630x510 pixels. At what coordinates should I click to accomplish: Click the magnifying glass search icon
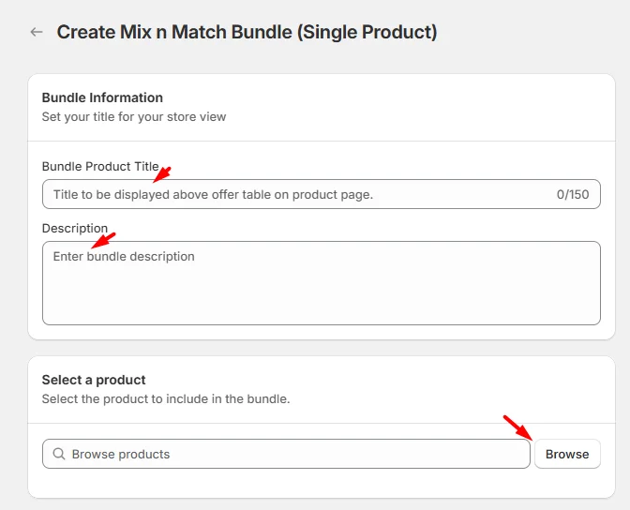tap(59, 454)
